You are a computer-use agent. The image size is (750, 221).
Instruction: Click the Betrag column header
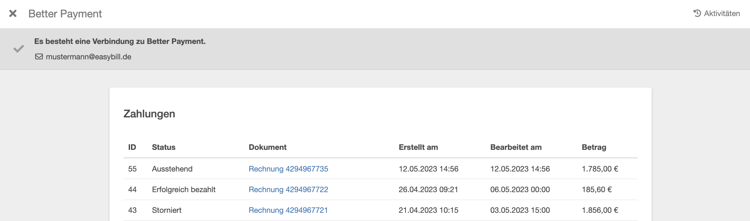coord(594,147)
